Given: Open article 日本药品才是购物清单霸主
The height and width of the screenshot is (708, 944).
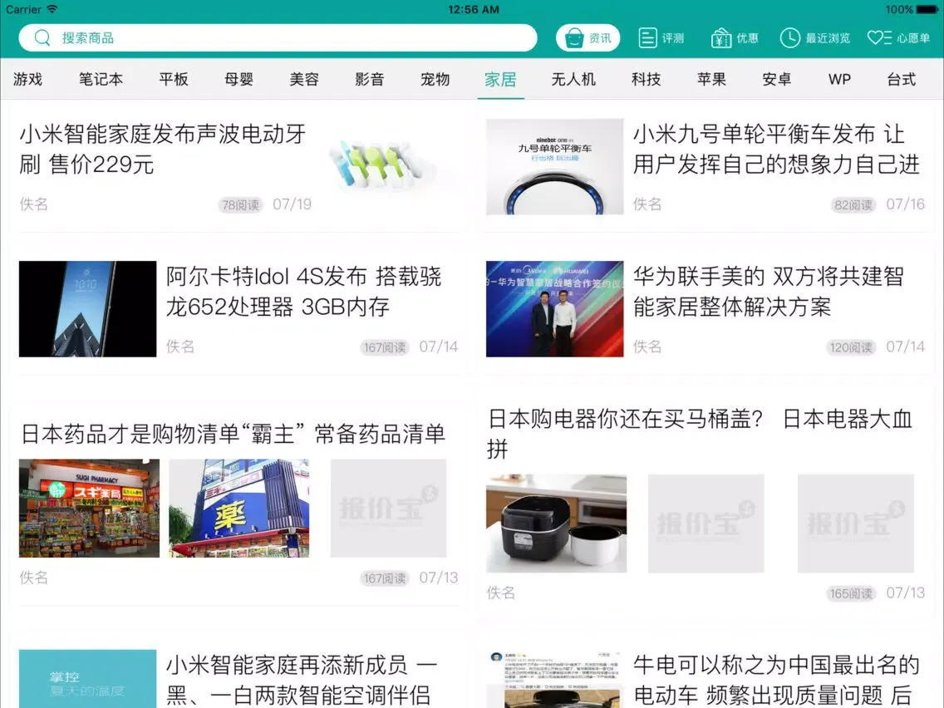Looking at the screenshot, I should (233, 434).
